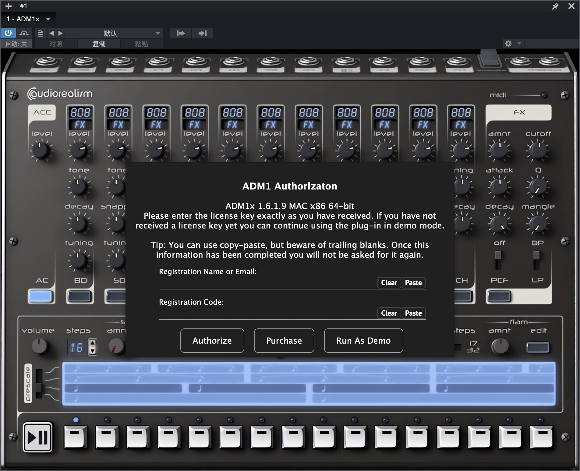Viewport: 580px width, 471px height.
Task: Toggle the plugin power bypass button
Action: click(x=8, y=33)
